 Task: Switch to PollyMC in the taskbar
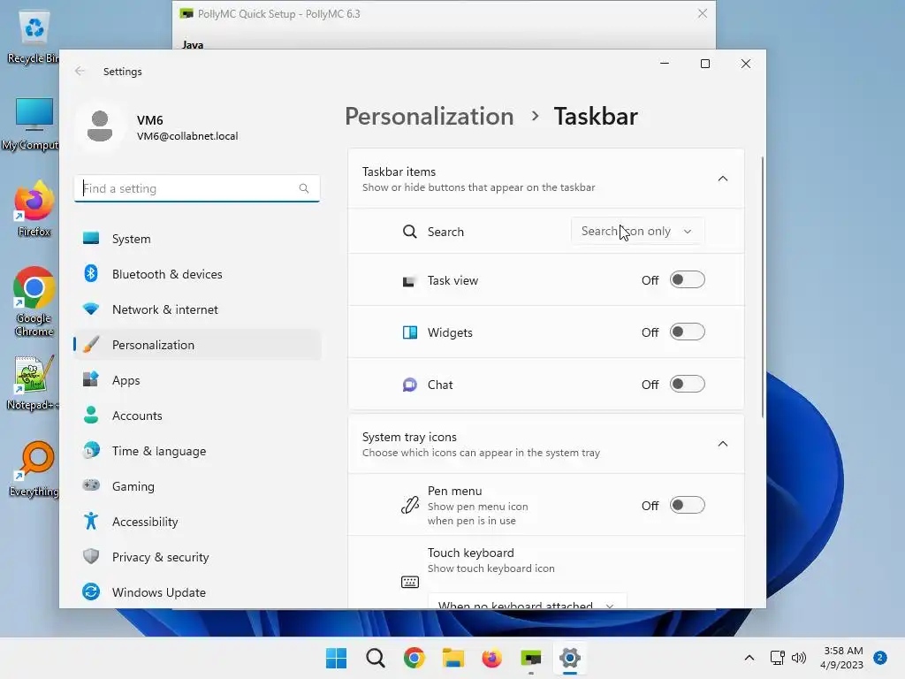pyautogui.click(x=531, y=658)
